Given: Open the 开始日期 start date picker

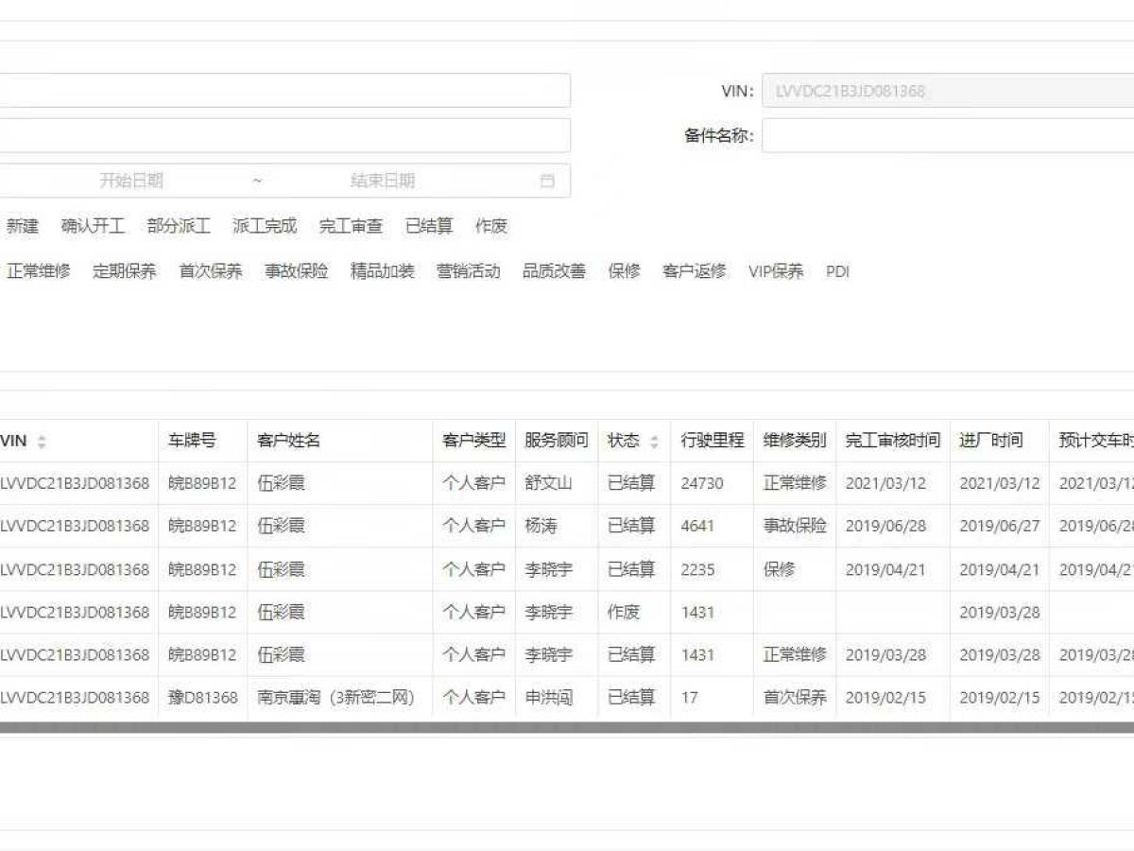Looking at the screenshot, I should pyautogui.click(x=131, y=181).
